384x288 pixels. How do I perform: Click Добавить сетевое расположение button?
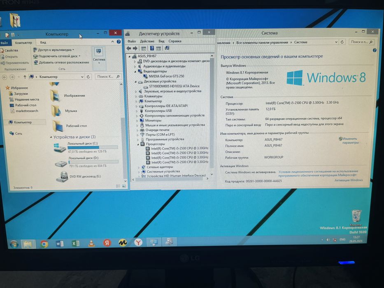pyautogui.click(x=61, y=63)
